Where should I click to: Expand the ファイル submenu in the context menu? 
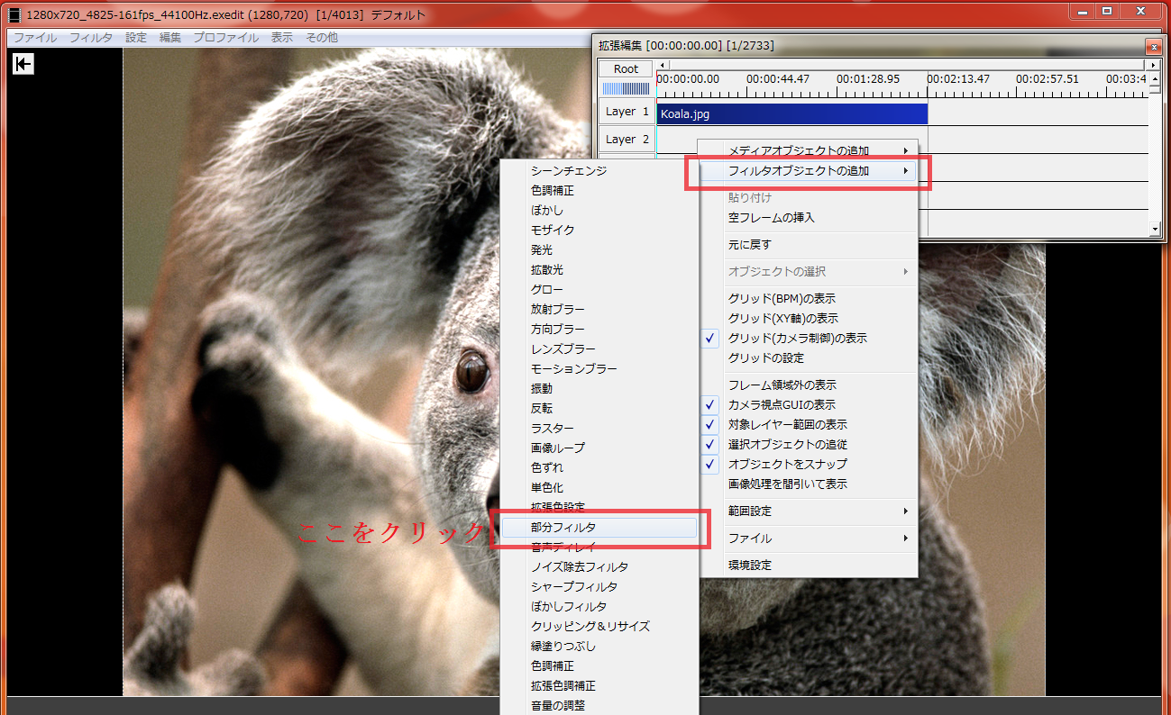(x=809, y=538)
